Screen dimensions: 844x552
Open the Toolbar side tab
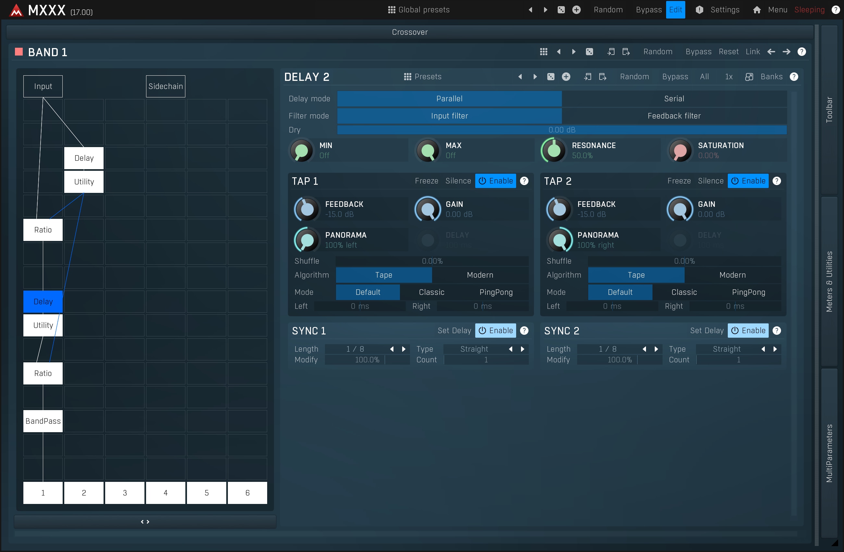[829, 110]
